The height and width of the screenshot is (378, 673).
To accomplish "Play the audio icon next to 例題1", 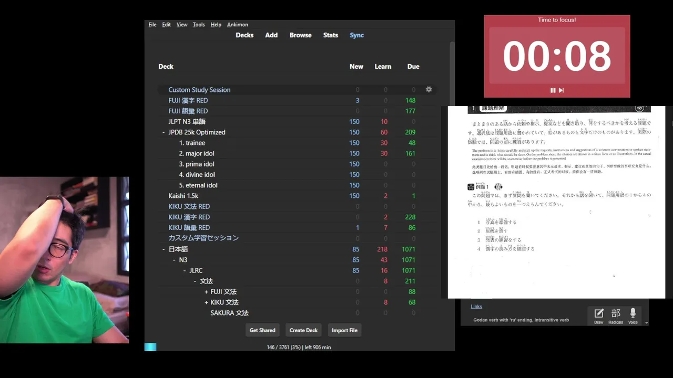I will click(x=498, y=187).
